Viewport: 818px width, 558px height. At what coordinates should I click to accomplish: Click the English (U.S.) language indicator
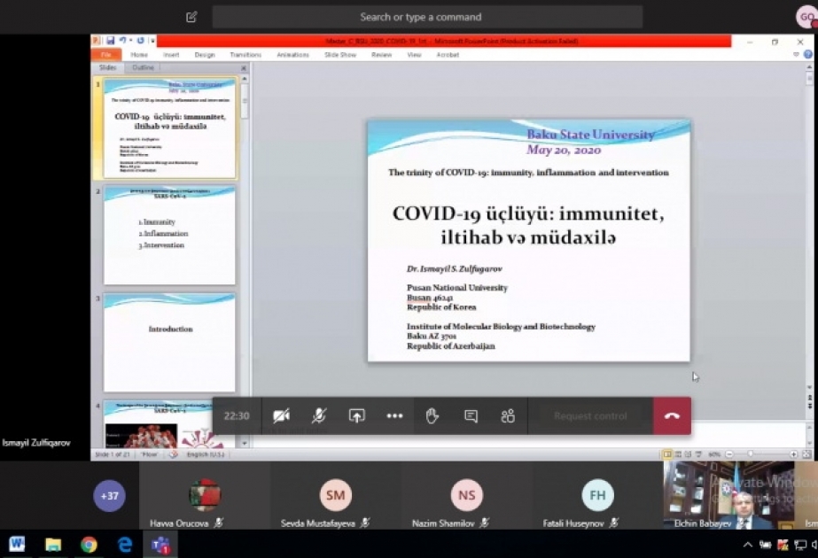(x=205, y=454)
